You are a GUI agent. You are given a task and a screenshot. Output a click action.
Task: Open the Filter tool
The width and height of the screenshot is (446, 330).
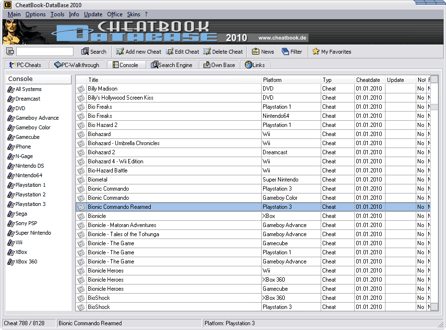pos(292,52)
